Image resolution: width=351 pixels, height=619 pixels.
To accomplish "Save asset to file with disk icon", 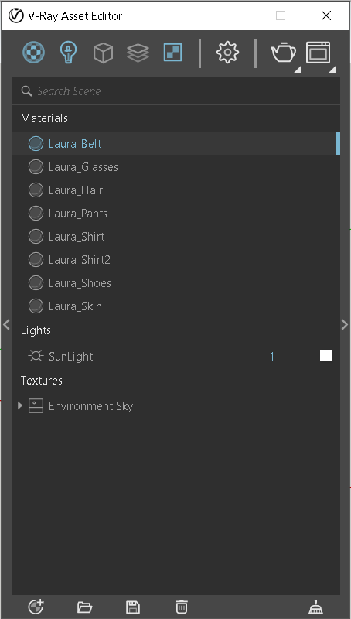I will (133, 607).
